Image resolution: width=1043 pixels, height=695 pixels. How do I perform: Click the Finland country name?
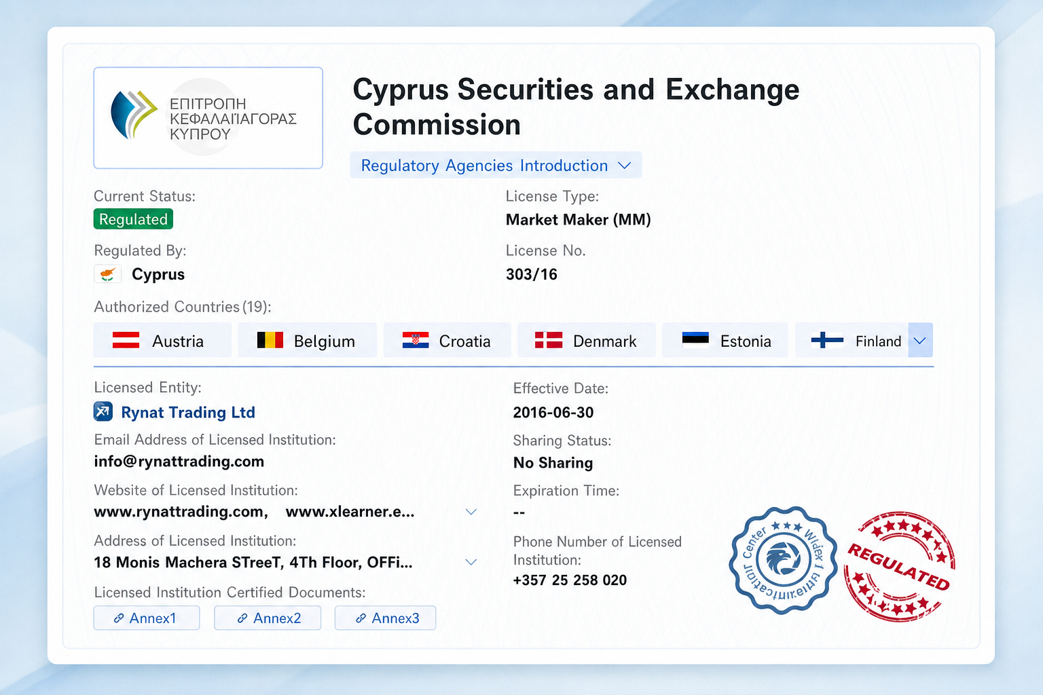pyautogui.click(x=879, y=341)
